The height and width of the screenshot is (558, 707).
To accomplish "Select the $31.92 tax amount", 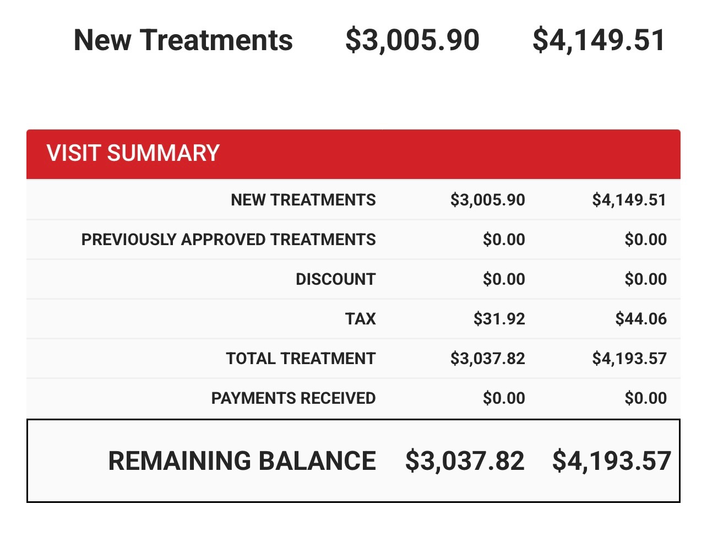I will tap(499, 319).
